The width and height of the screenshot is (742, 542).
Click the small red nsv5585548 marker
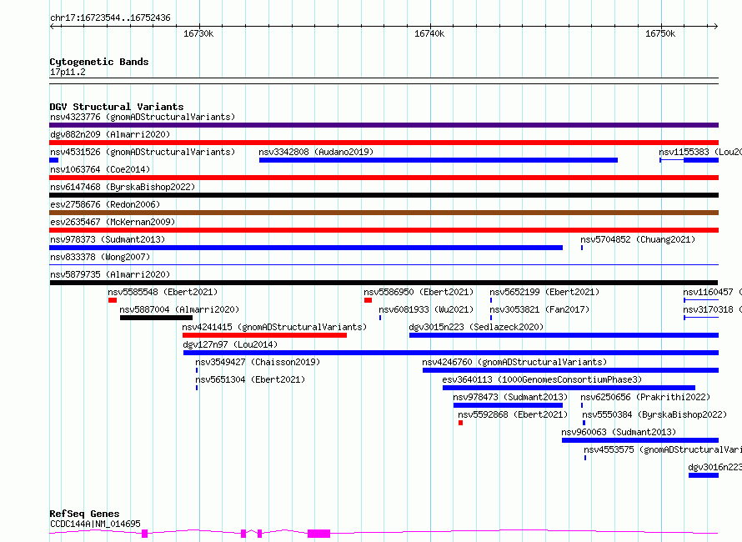[x=113, y=300]
